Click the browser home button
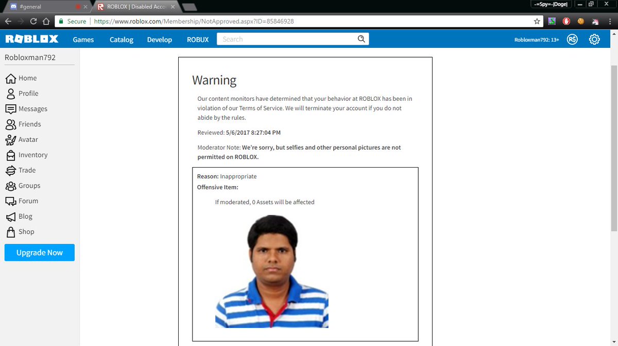 click(46, 22)
